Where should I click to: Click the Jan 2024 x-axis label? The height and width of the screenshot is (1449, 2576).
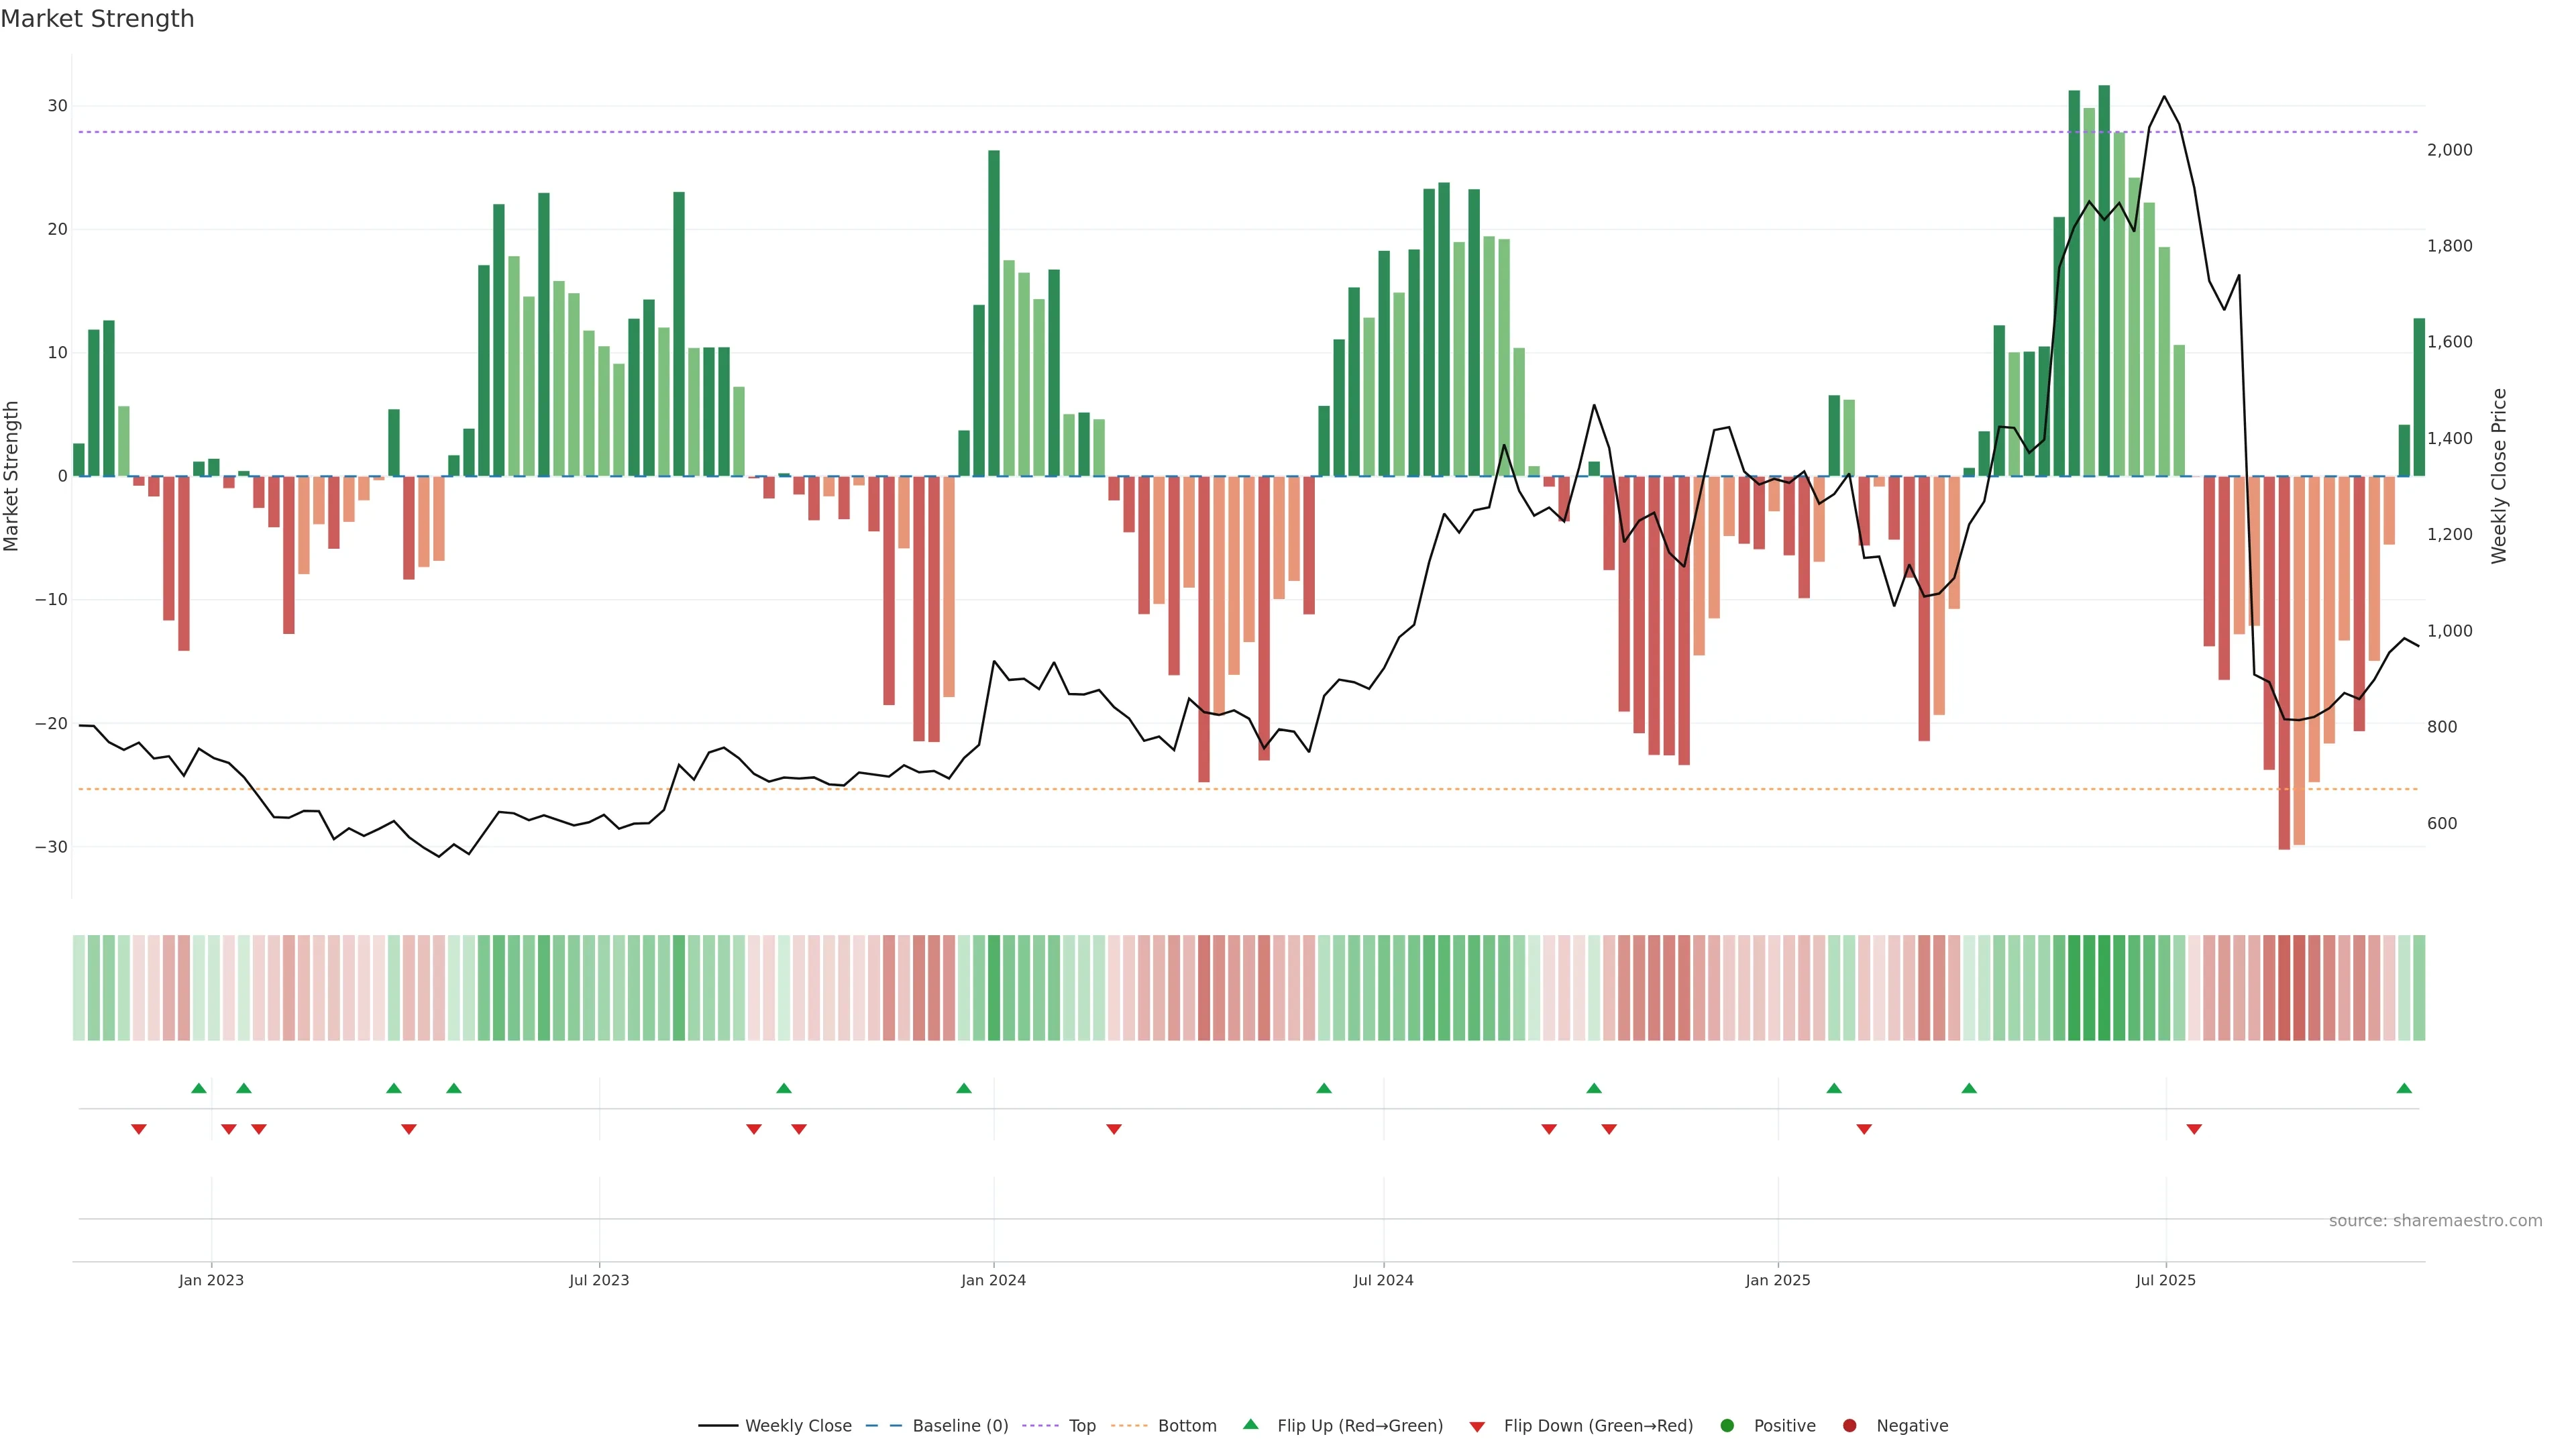993,1280
